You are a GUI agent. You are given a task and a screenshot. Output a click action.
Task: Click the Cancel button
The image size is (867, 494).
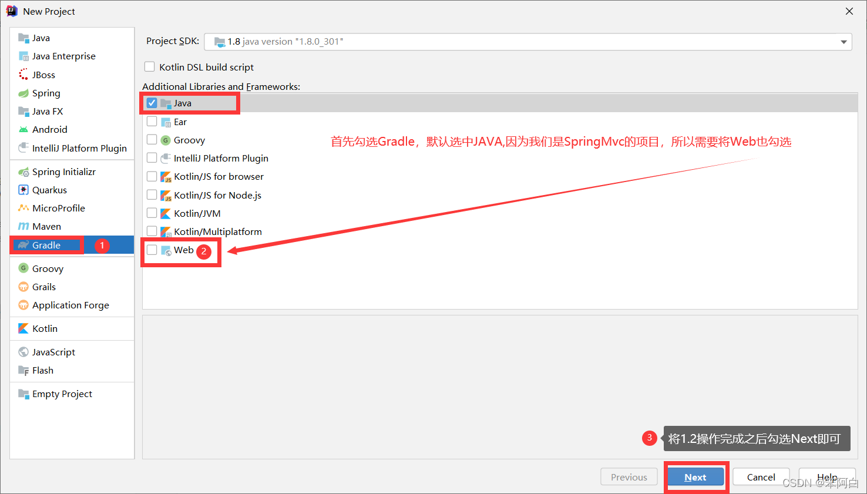click(761, 477)
